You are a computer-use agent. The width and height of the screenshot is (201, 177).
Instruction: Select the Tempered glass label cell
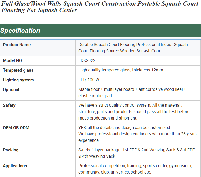click(x=18, y=70)
